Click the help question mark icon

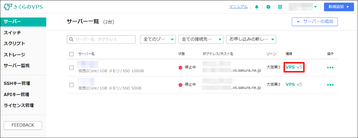pyautogui.click(x=268, y=7)
